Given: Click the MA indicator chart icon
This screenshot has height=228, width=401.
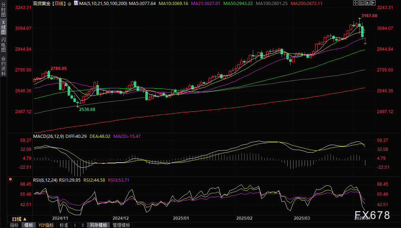Looking at the screenshot, I should [76, 3].
